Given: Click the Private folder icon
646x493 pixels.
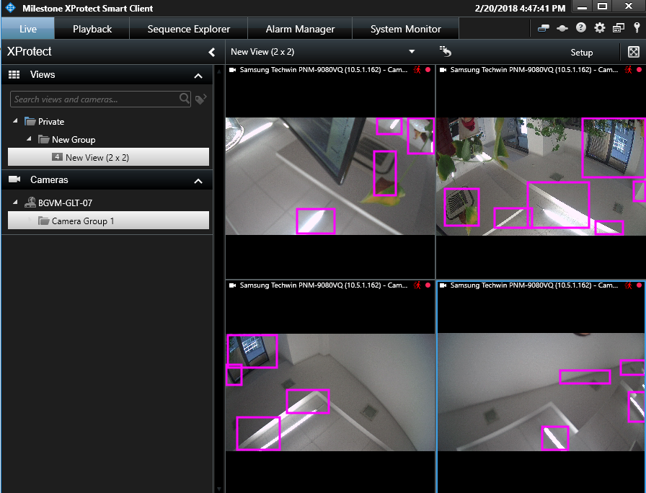Looking at the screenshot, I should (x=30, y=121).
